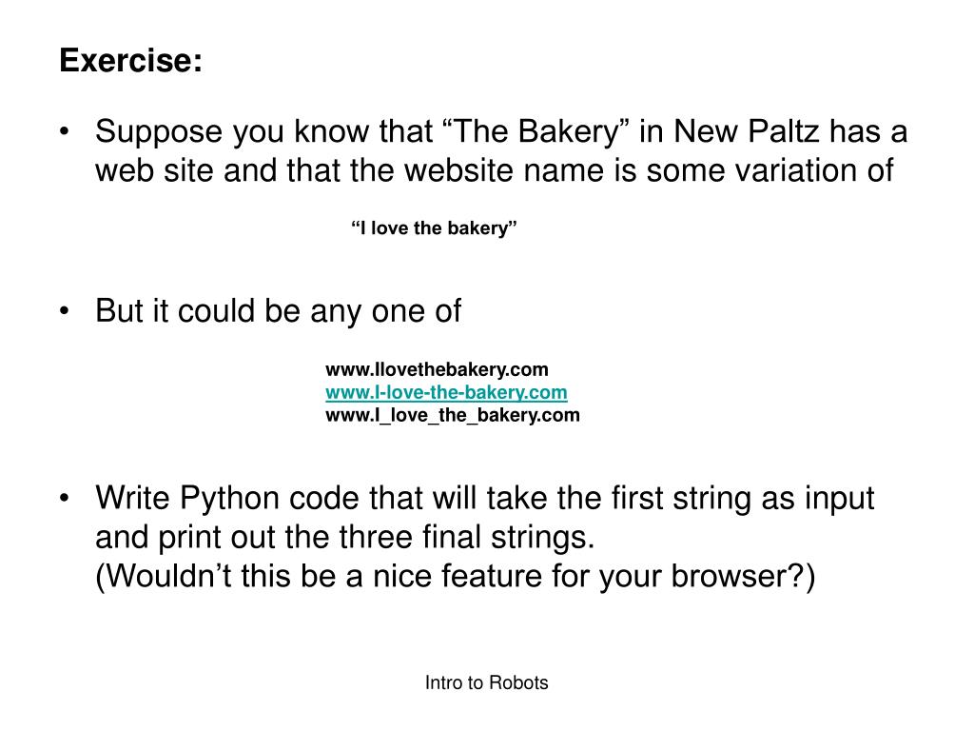The height and width of the screenshot is (731, 974).
Task: Click the line "and print out the three final strings."
Action: pyautogui.click(x=344, y=537)
